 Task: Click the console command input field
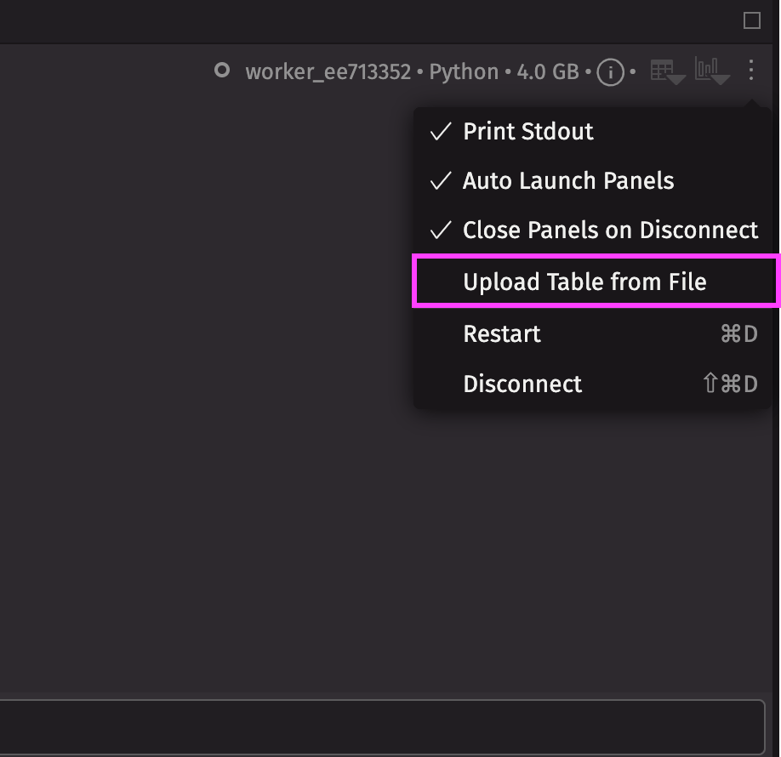pos(383,726)
